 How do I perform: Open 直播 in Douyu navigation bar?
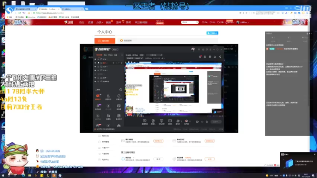tap(90, 23)
